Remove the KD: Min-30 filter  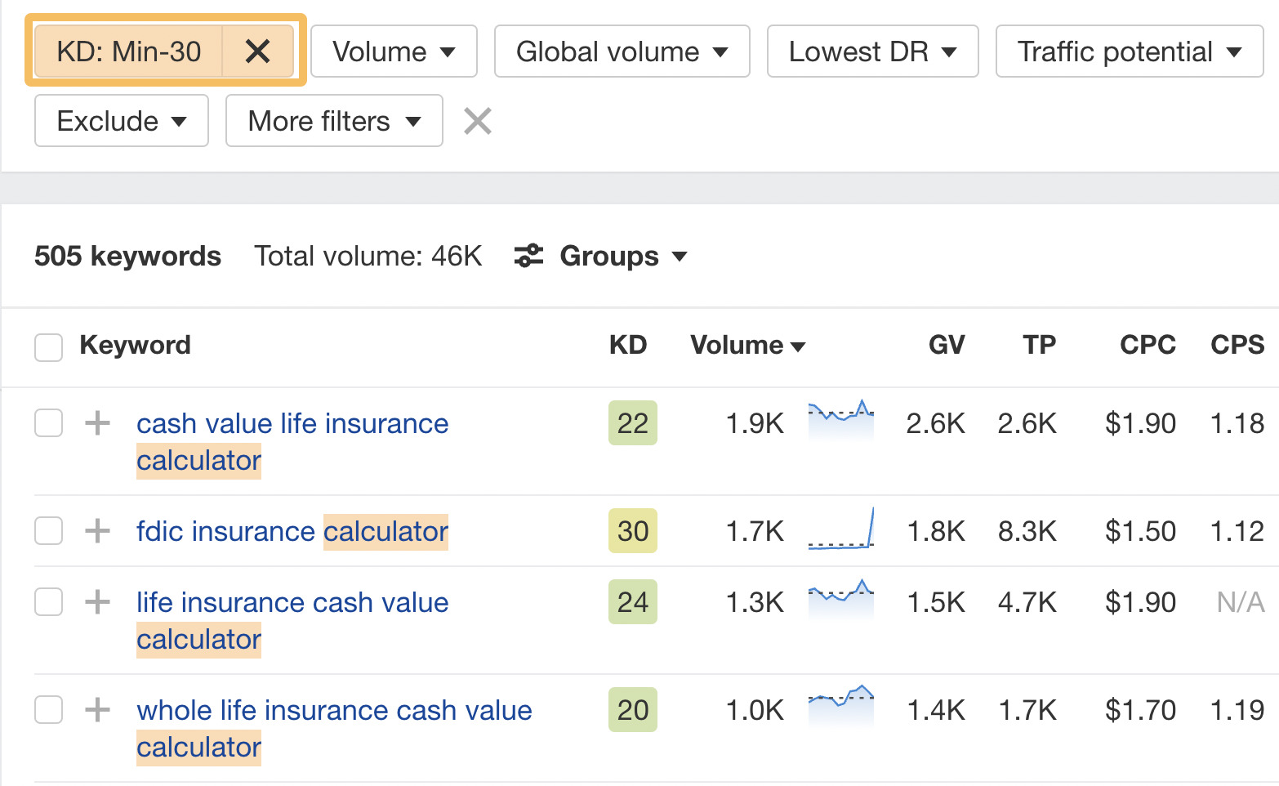pyautogui.click(x=258, y=51)
